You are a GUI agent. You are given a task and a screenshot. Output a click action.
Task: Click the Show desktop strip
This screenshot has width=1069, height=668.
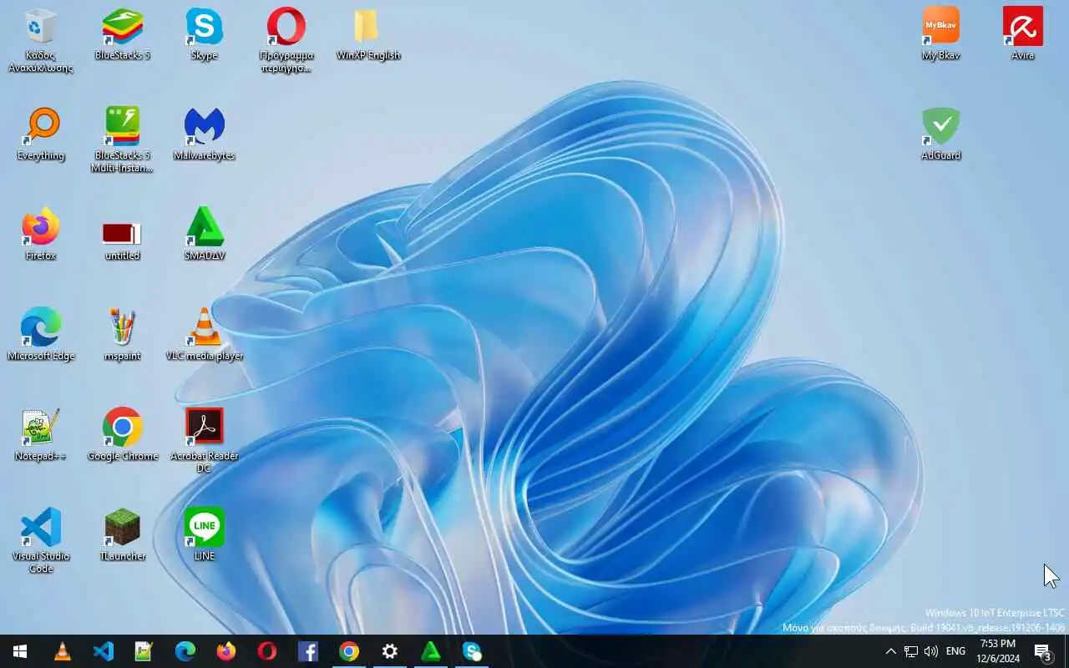tap(1066, 651)
